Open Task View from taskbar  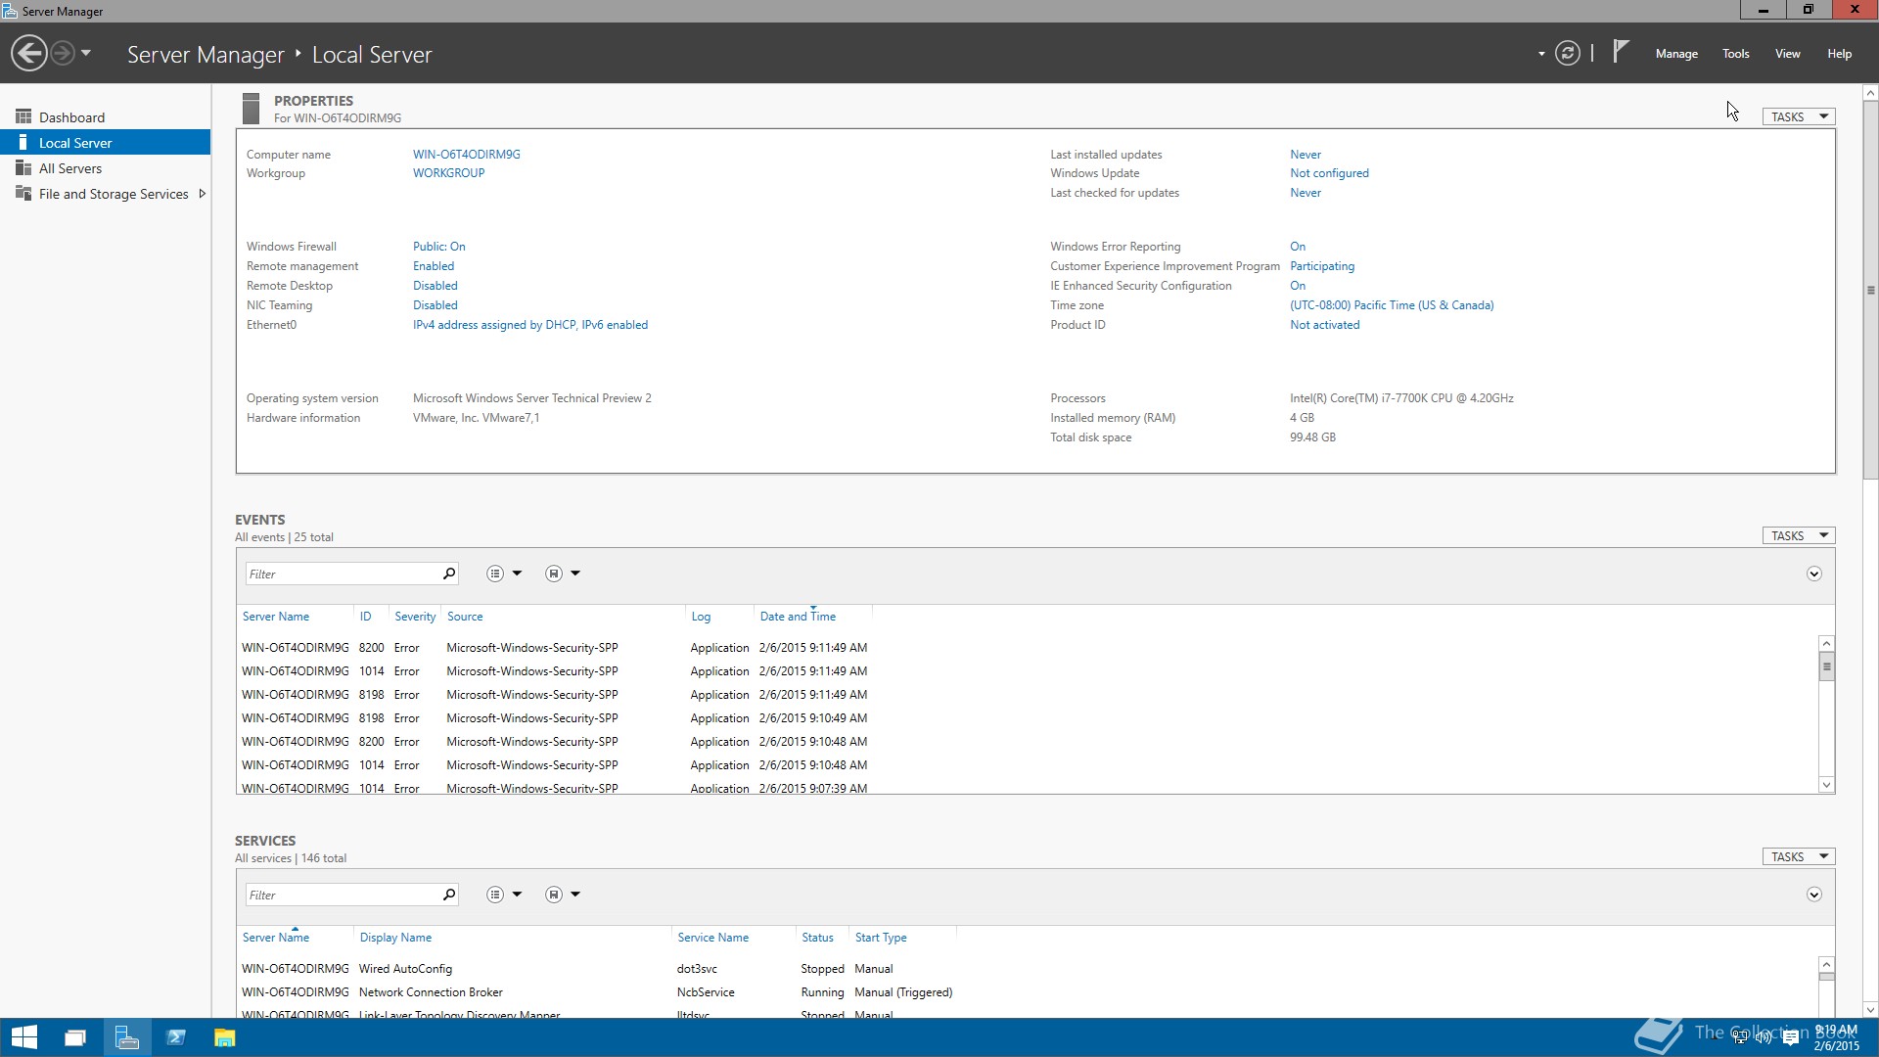[75, 1037]
